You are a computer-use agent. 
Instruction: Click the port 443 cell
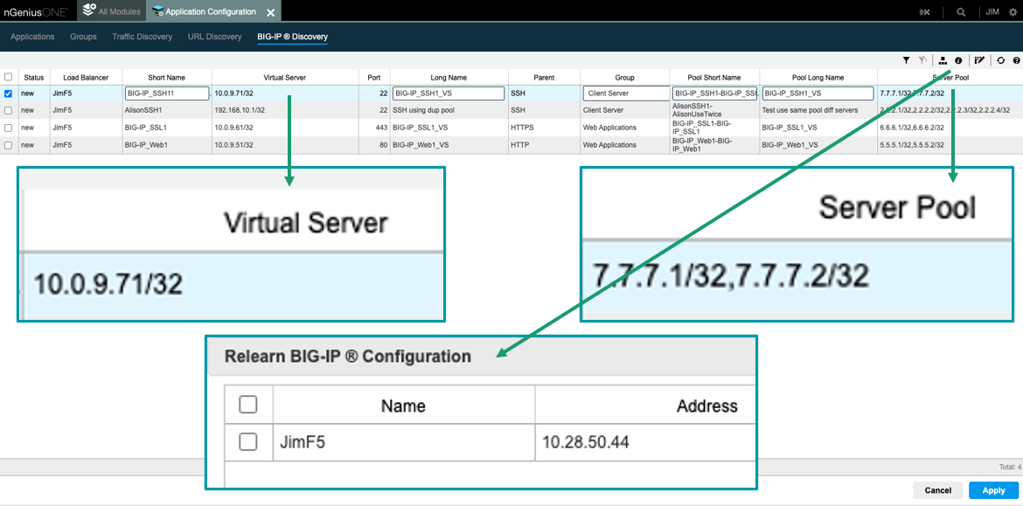pyautogui.click(x=374, y=127)
